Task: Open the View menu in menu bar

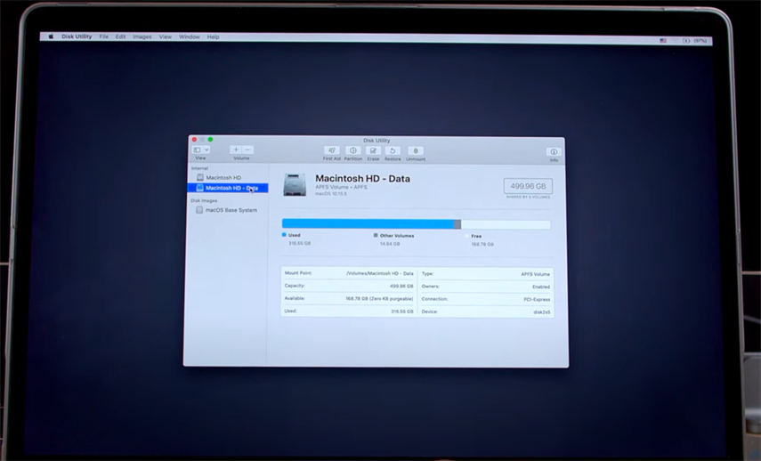Action: 166,36
